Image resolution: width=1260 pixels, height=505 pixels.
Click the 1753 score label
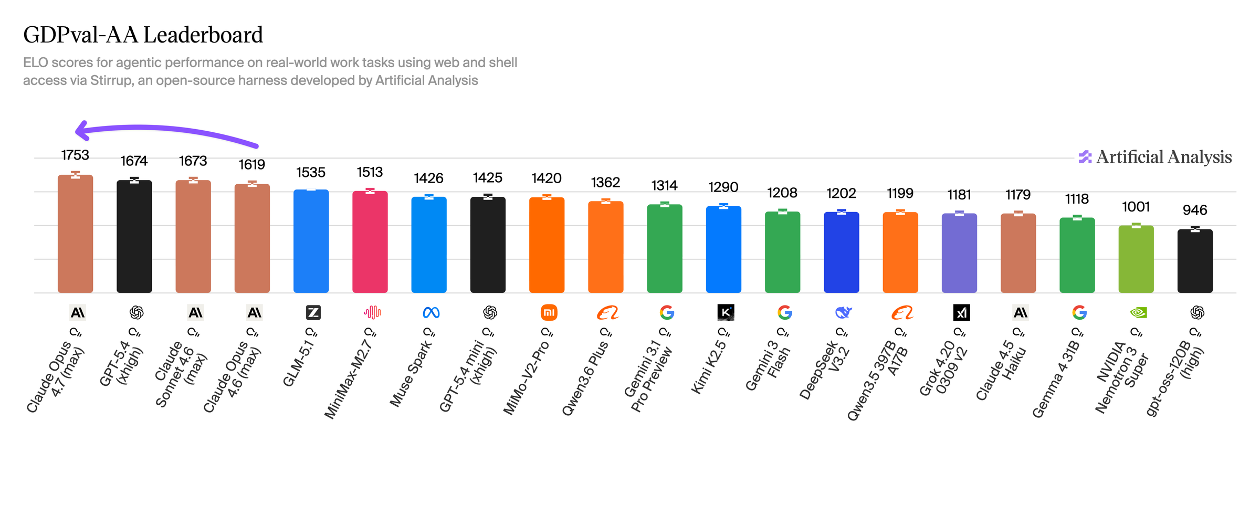click(x=75, y=155)
